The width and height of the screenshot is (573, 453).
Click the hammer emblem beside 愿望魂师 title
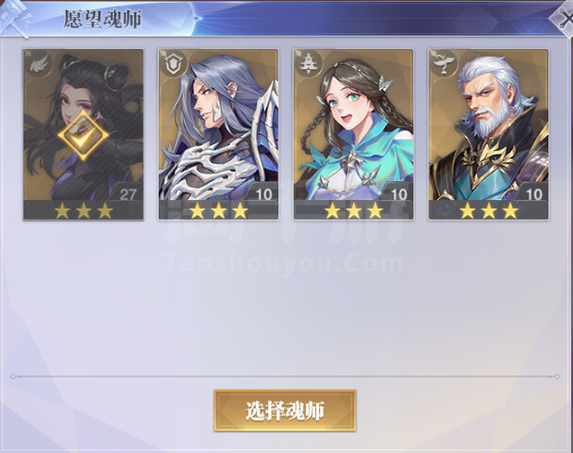(14, 18)
